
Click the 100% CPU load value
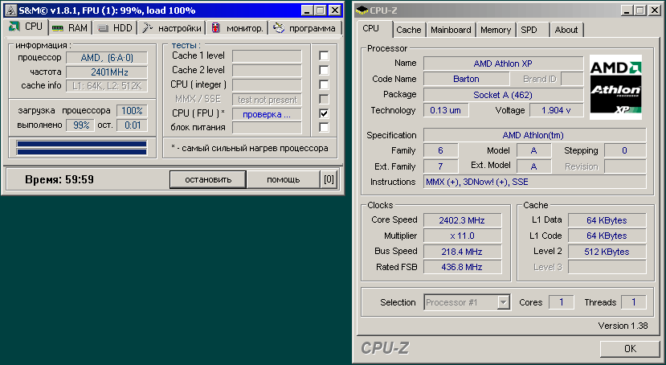tap(132, 111)
